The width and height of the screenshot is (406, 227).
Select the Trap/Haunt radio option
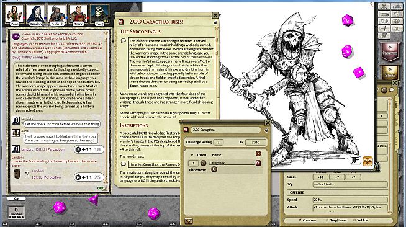(x=336, y=220)
